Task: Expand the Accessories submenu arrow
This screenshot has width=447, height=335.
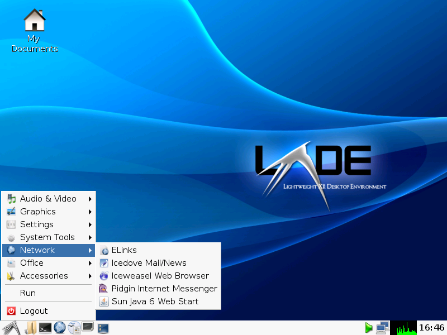Action: (90, 276)
